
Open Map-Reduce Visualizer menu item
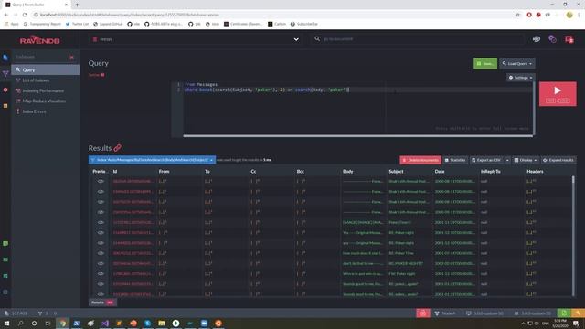pos(45,101)
